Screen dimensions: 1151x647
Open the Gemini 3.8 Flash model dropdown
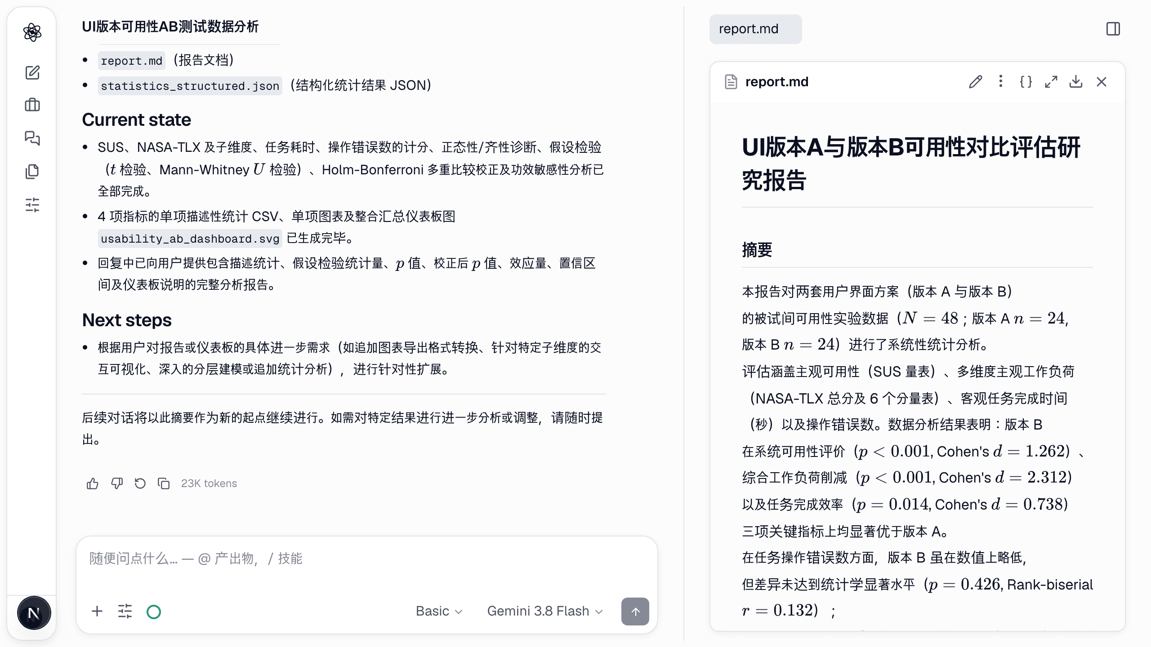(x=545, y=611)
